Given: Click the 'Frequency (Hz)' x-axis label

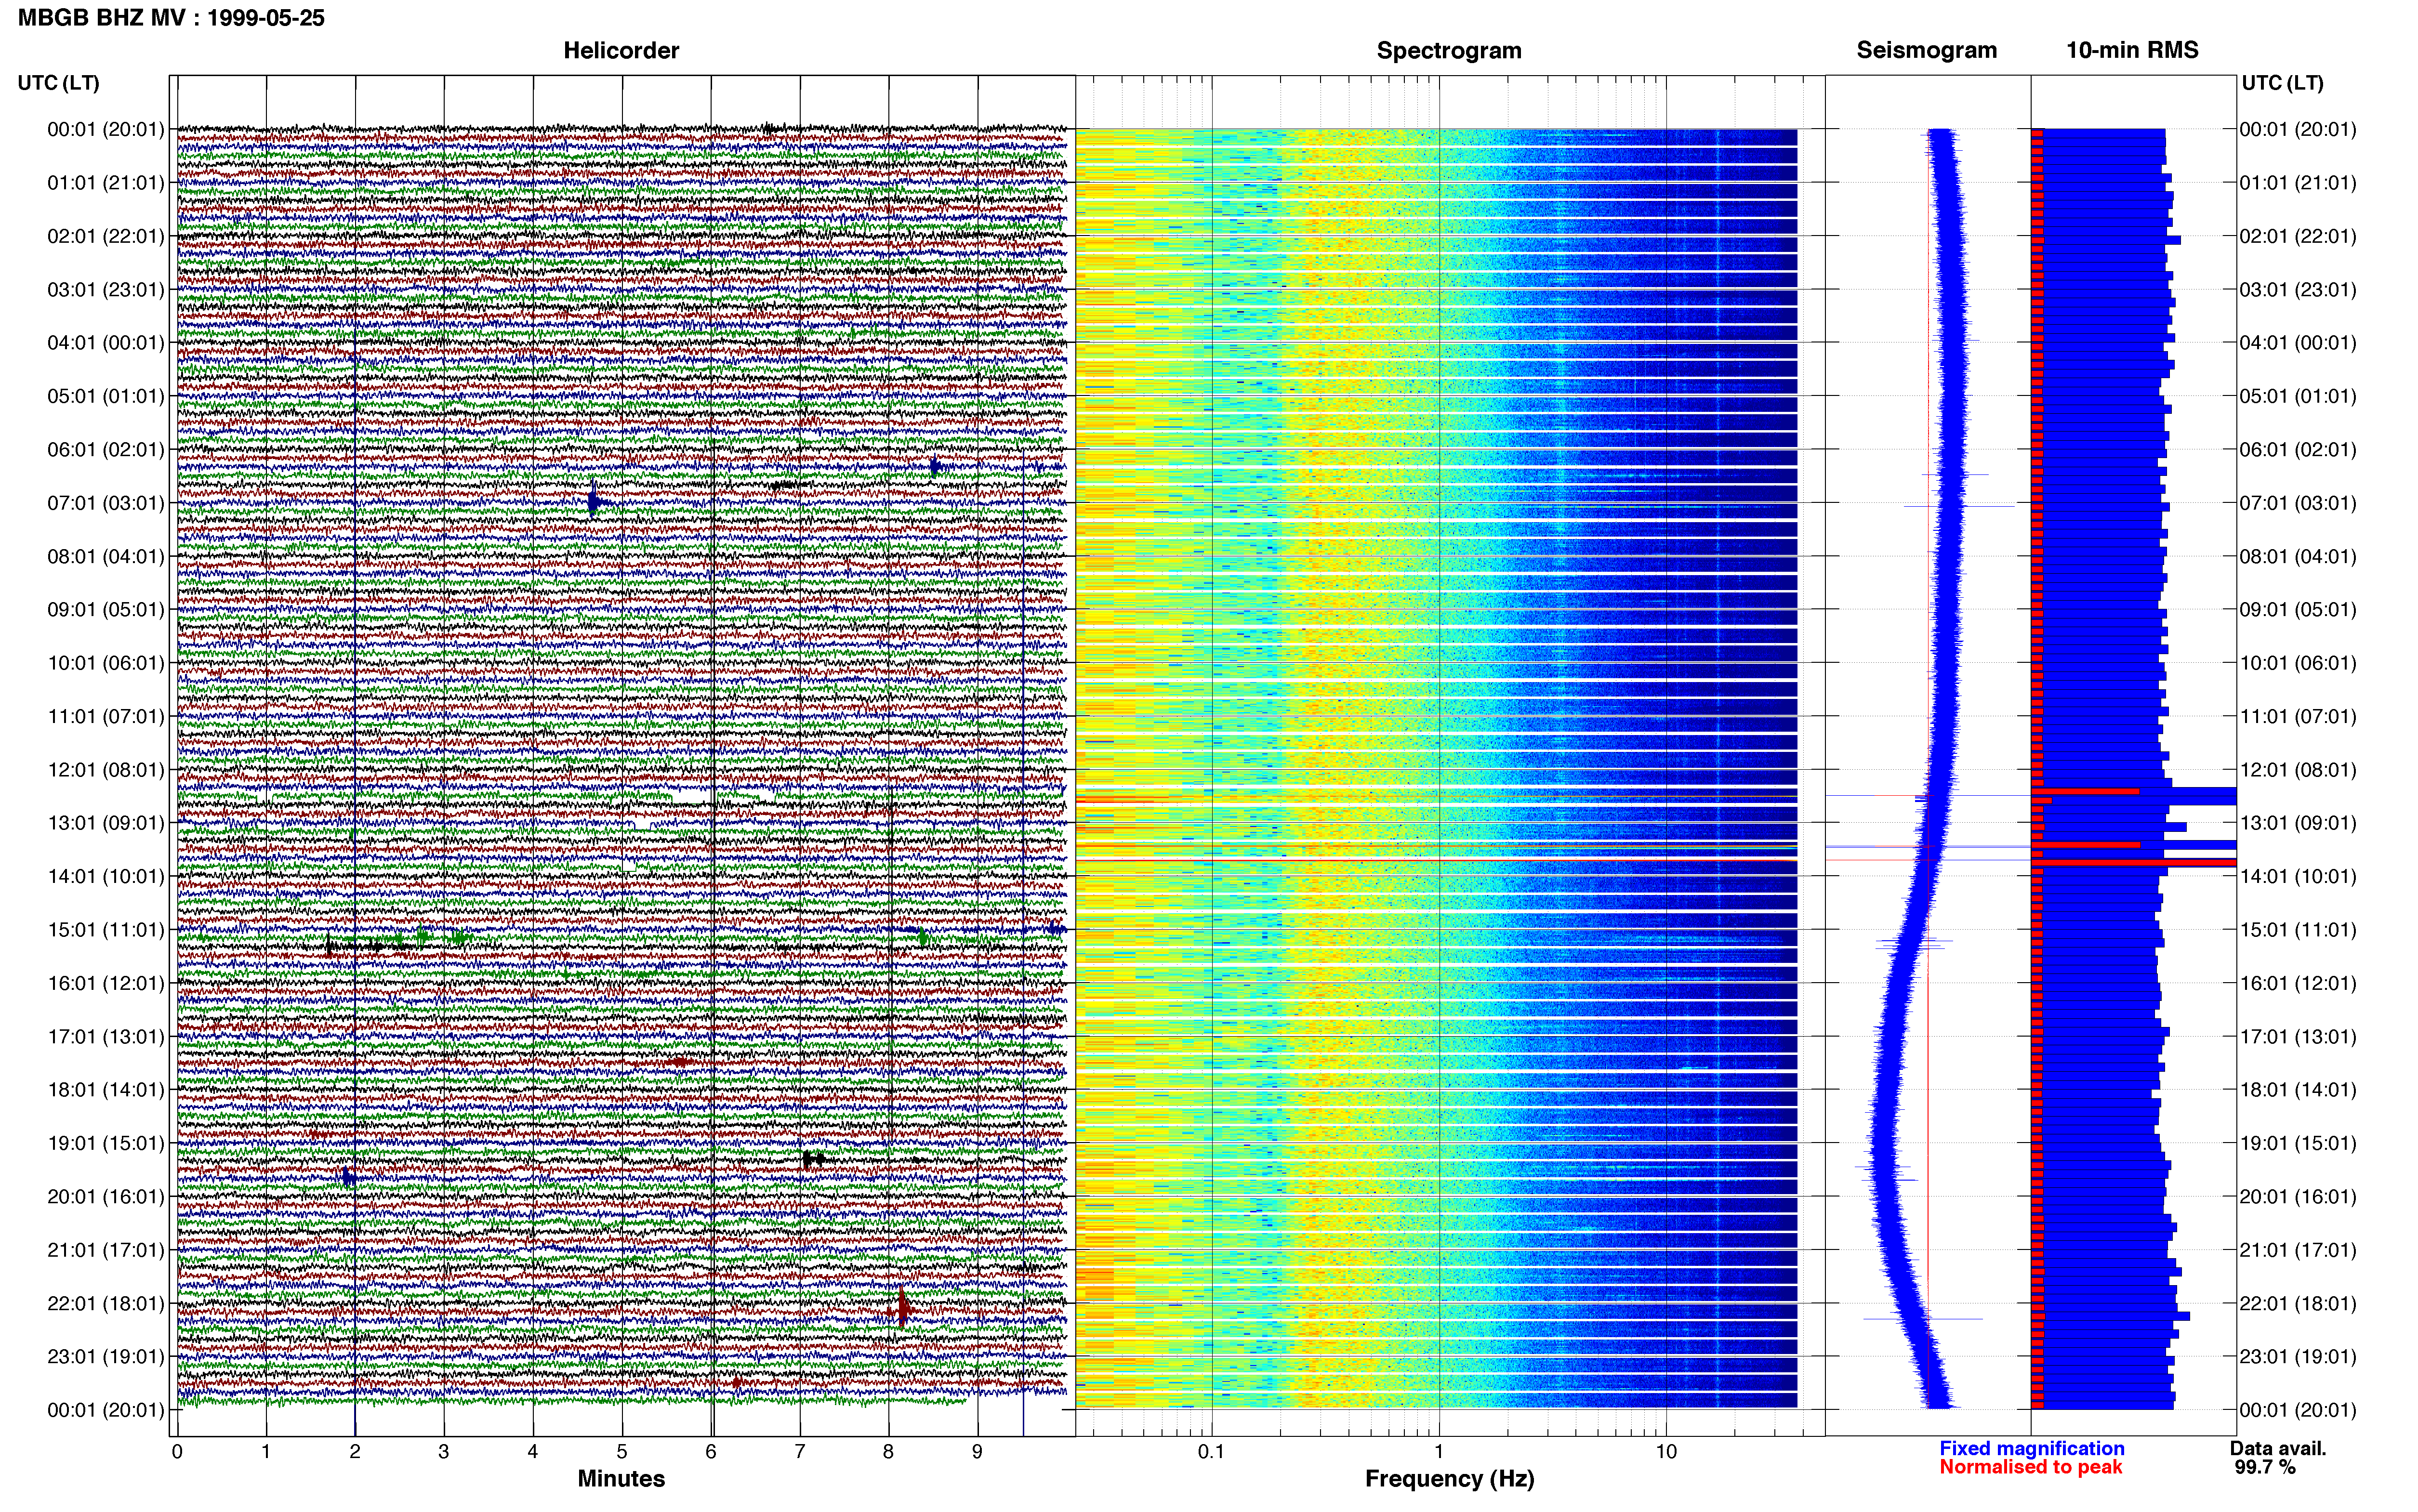Looking at the screenshot, I should pos(1449,1479).
